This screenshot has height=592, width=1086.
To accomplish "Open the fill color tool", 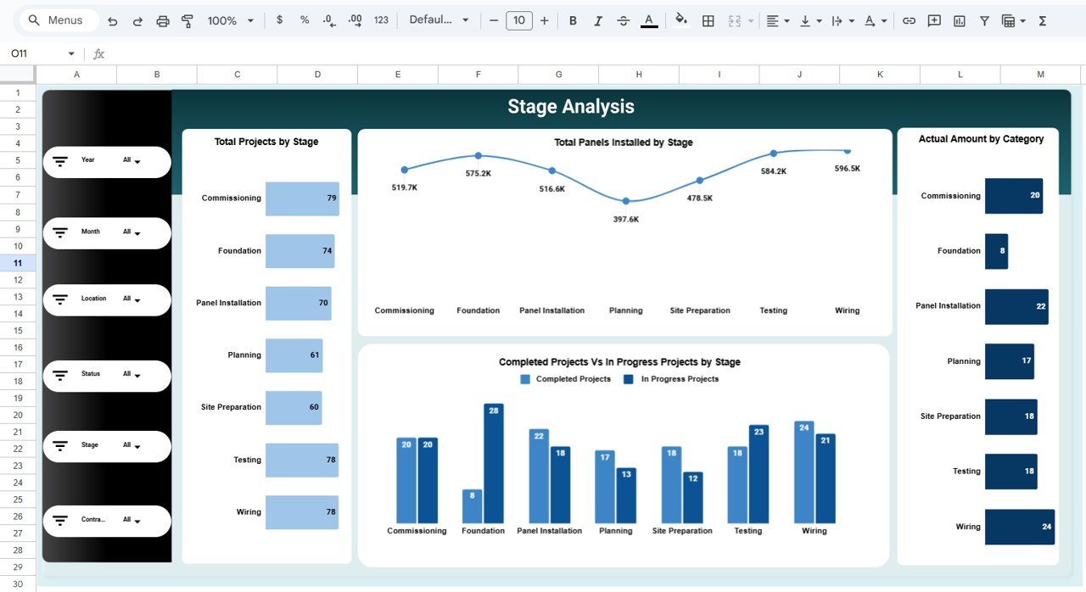I will coord(681,20).
